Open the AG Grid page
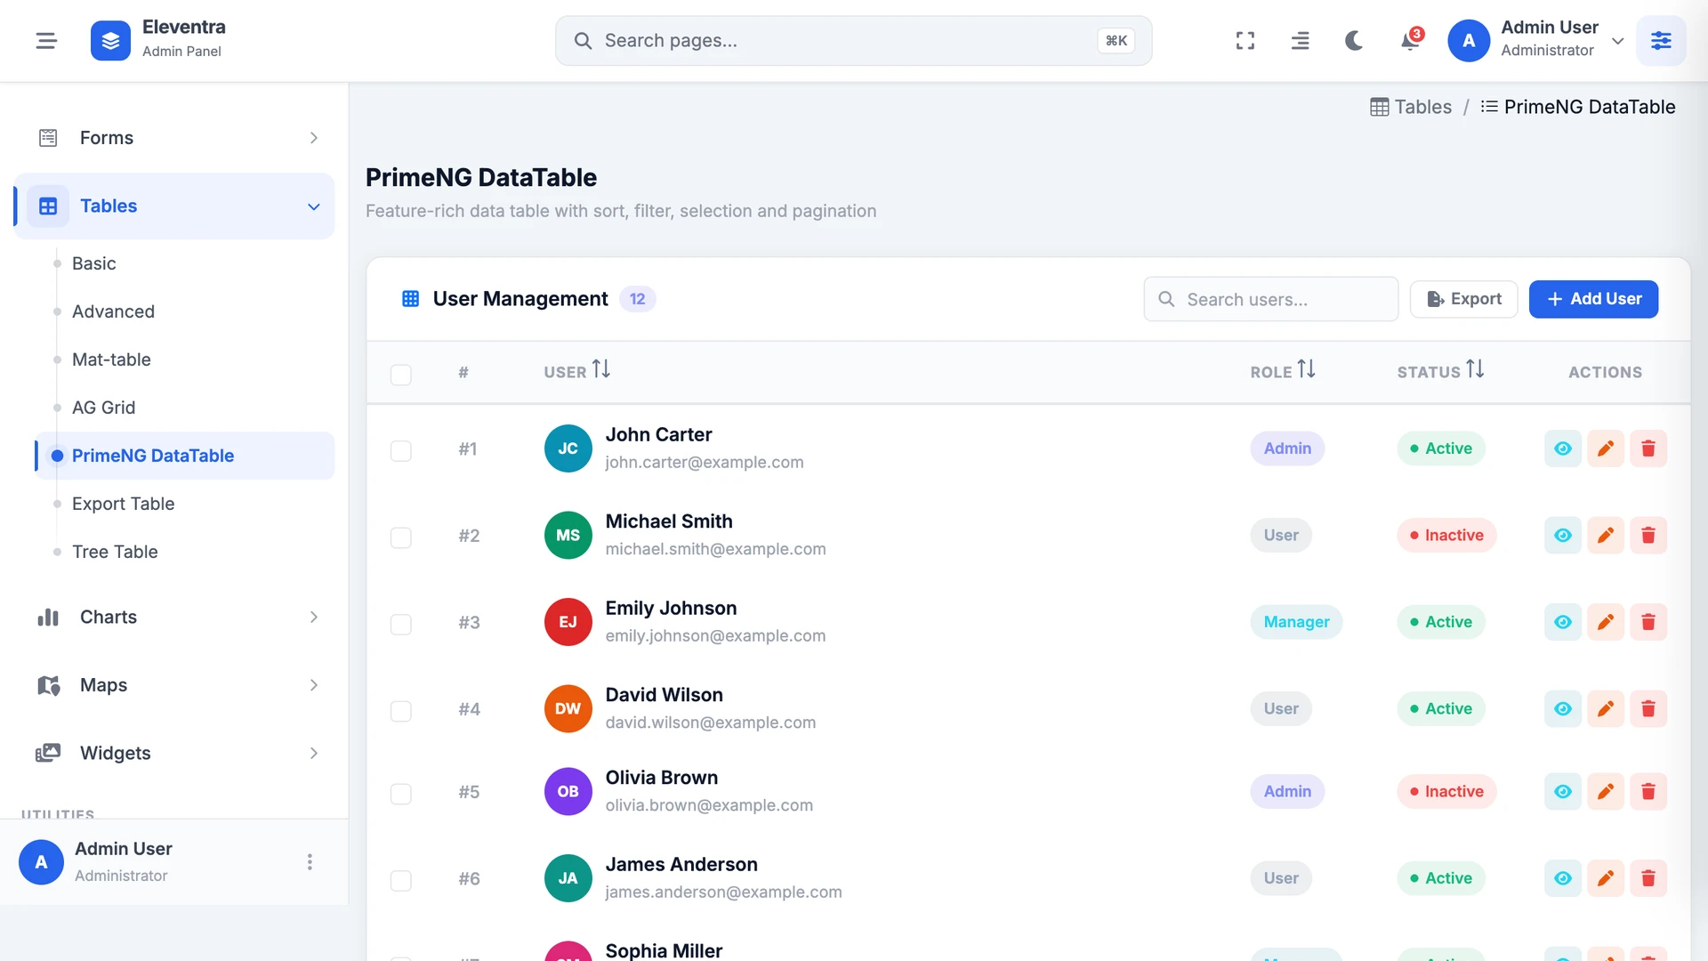 [x=103, y=408]
